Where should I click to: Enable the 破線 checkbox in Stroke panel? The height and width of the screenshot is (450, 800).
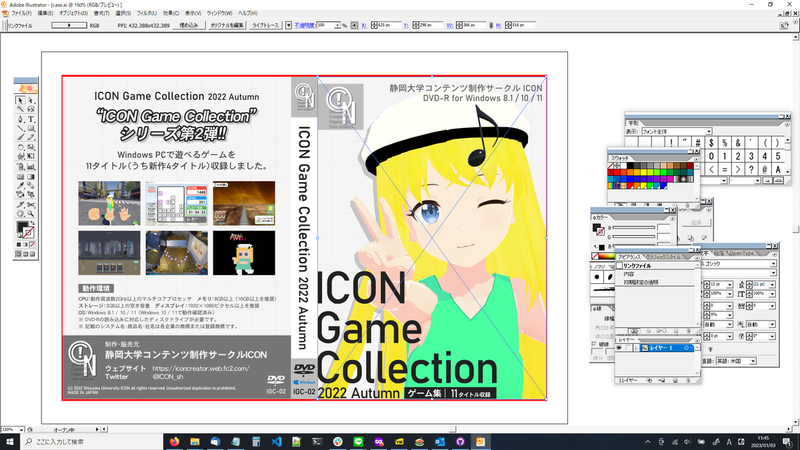594,344
